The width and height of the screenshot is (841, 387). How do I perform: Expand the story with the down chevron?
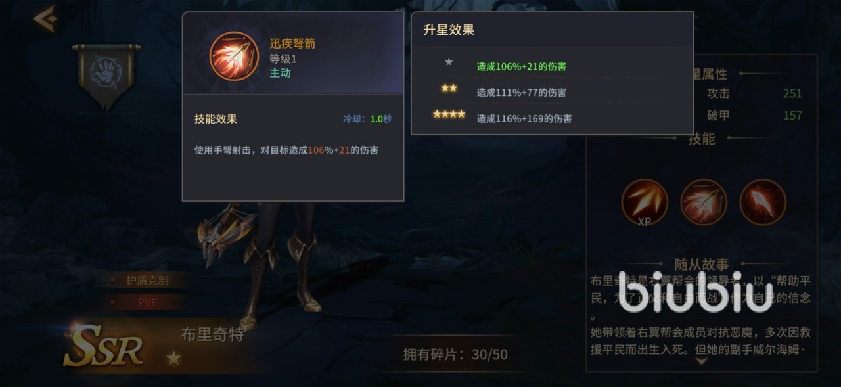(701, 361)
